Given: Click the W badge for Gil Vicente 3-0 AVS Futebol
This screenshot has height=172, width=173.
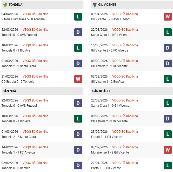Looking at the screenshot, I should [x=168, y=17].
